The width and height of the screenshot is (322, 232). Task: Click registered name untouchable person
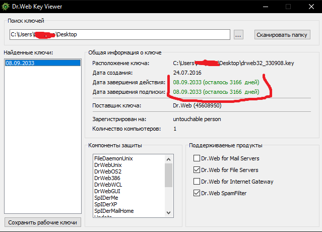(197, 119)
